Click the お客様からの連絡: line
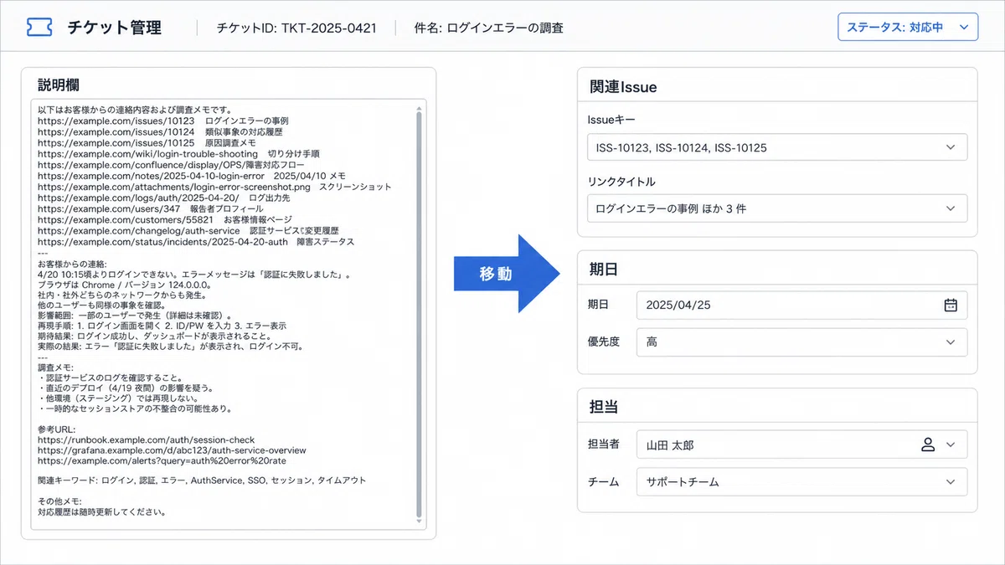The image size is (1005, 565). [73, 263]
